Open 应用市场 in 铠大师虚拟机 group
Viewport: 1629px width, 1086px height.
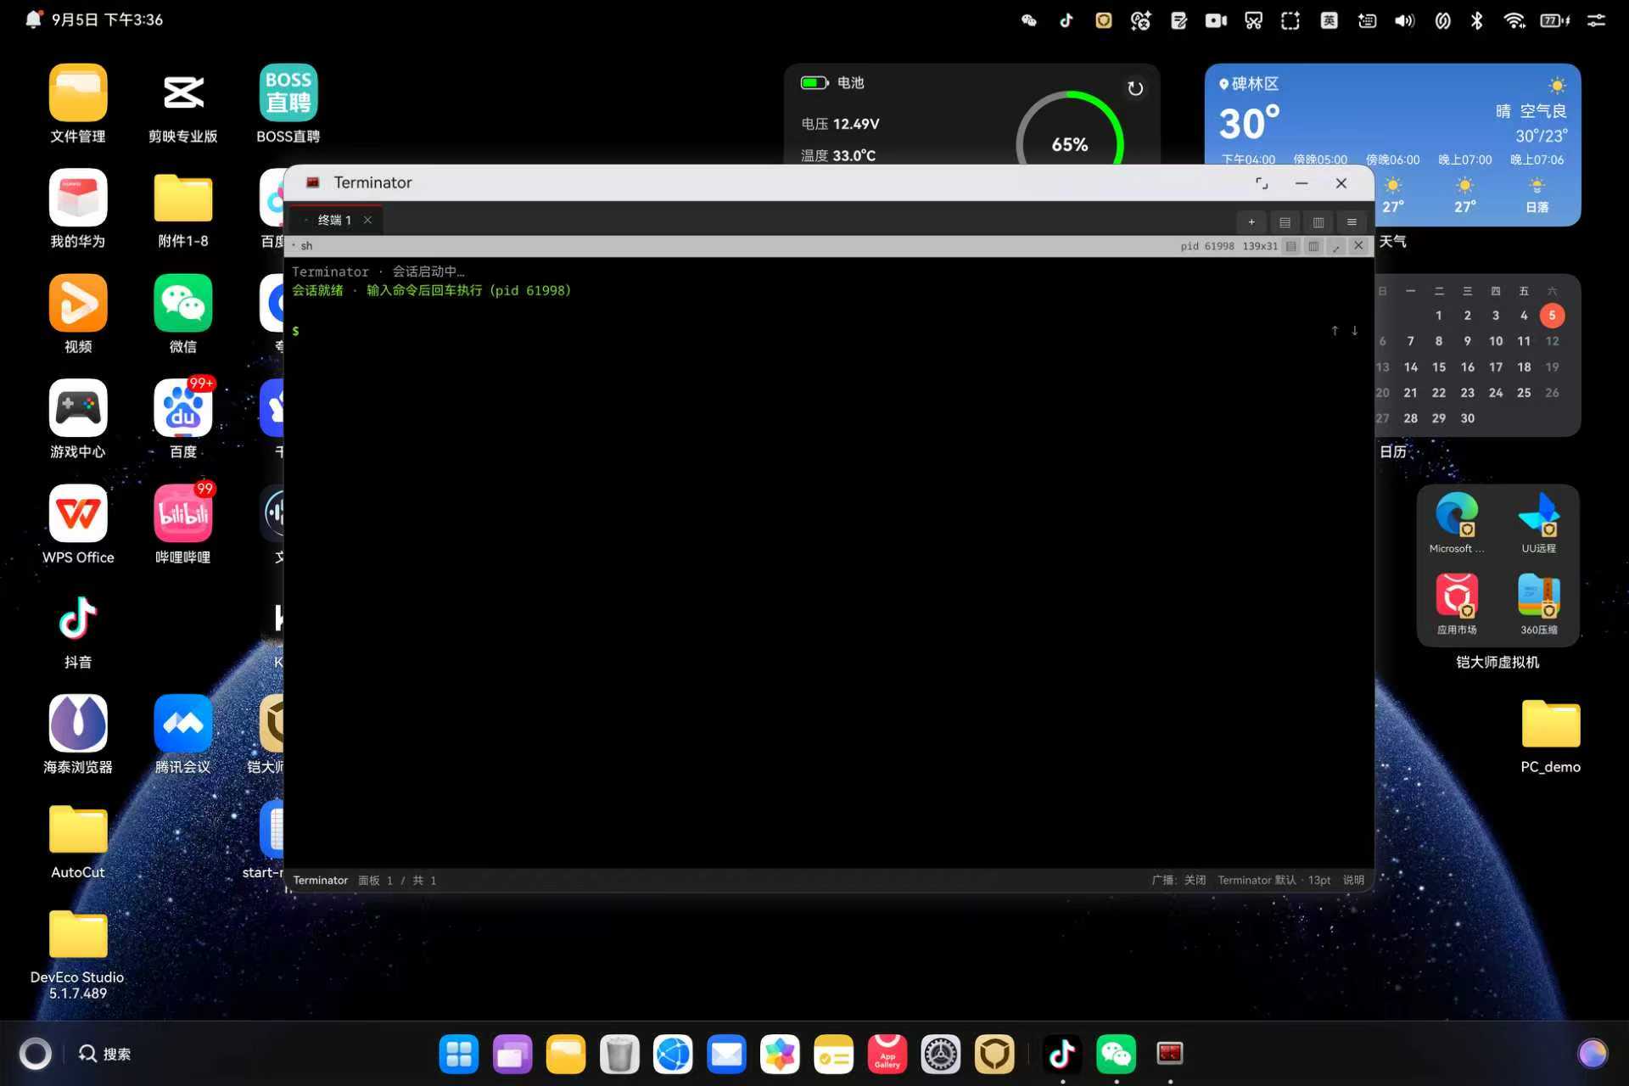(1457, 604)
